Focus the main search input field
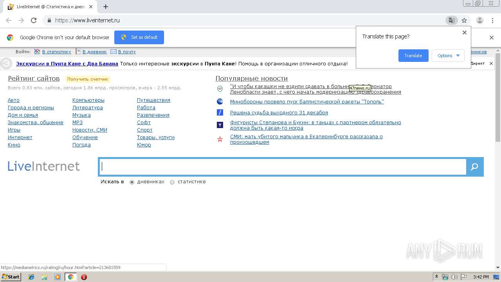The height and width of the screenshot is (282, 501). click(x=282, y=167)
